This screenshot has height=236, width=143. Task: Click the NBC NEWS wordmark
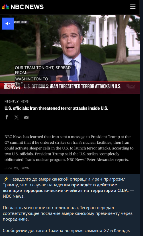coord(27,7)
